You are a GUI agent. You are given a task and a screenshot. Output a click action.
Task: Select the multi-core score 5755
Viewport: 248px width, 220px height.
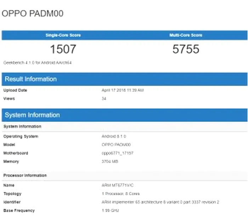tap(186, 49)
